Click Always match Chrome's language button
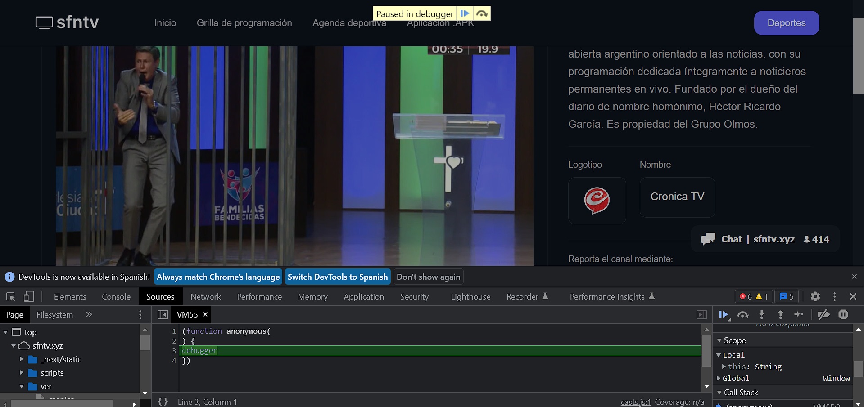Viewport: 864px width, 407px height. (218, 277)
